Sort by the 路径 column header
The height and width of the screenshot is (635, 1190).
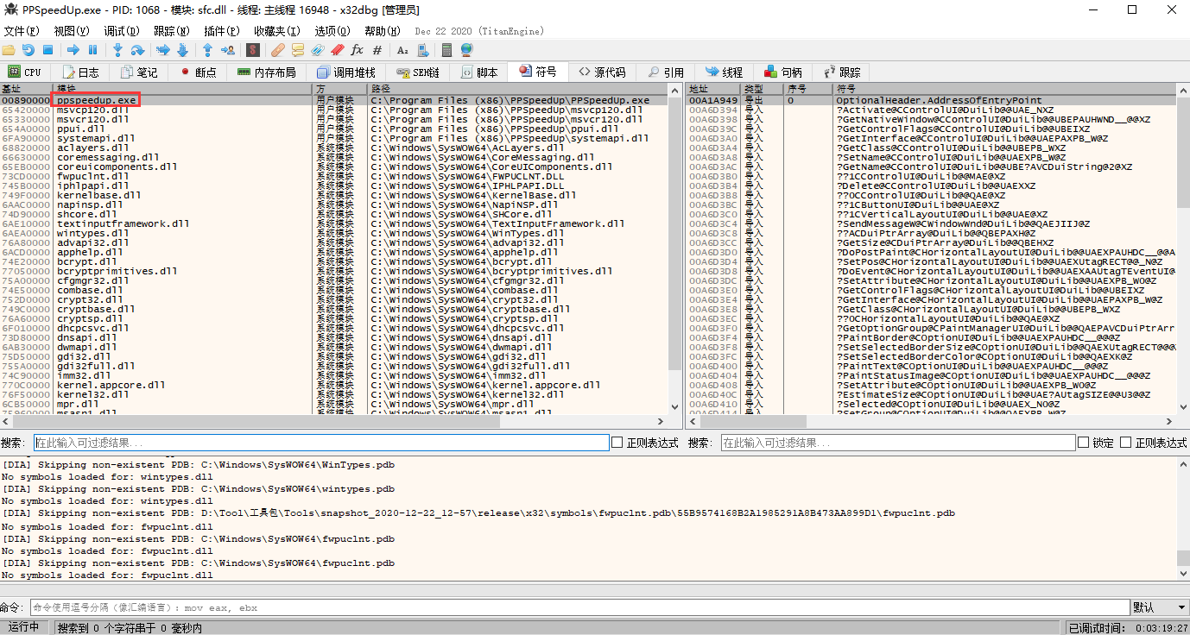click(x=518, y=89)
